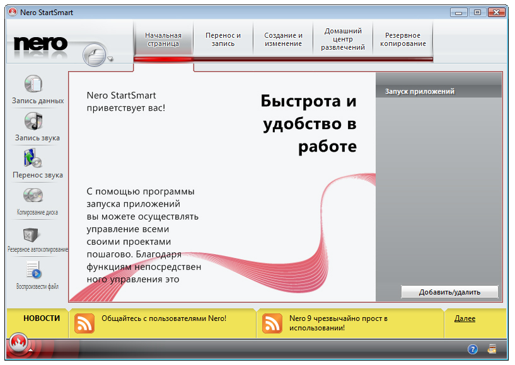Click the paragraph starting С помощью программы

coord(144,235)
